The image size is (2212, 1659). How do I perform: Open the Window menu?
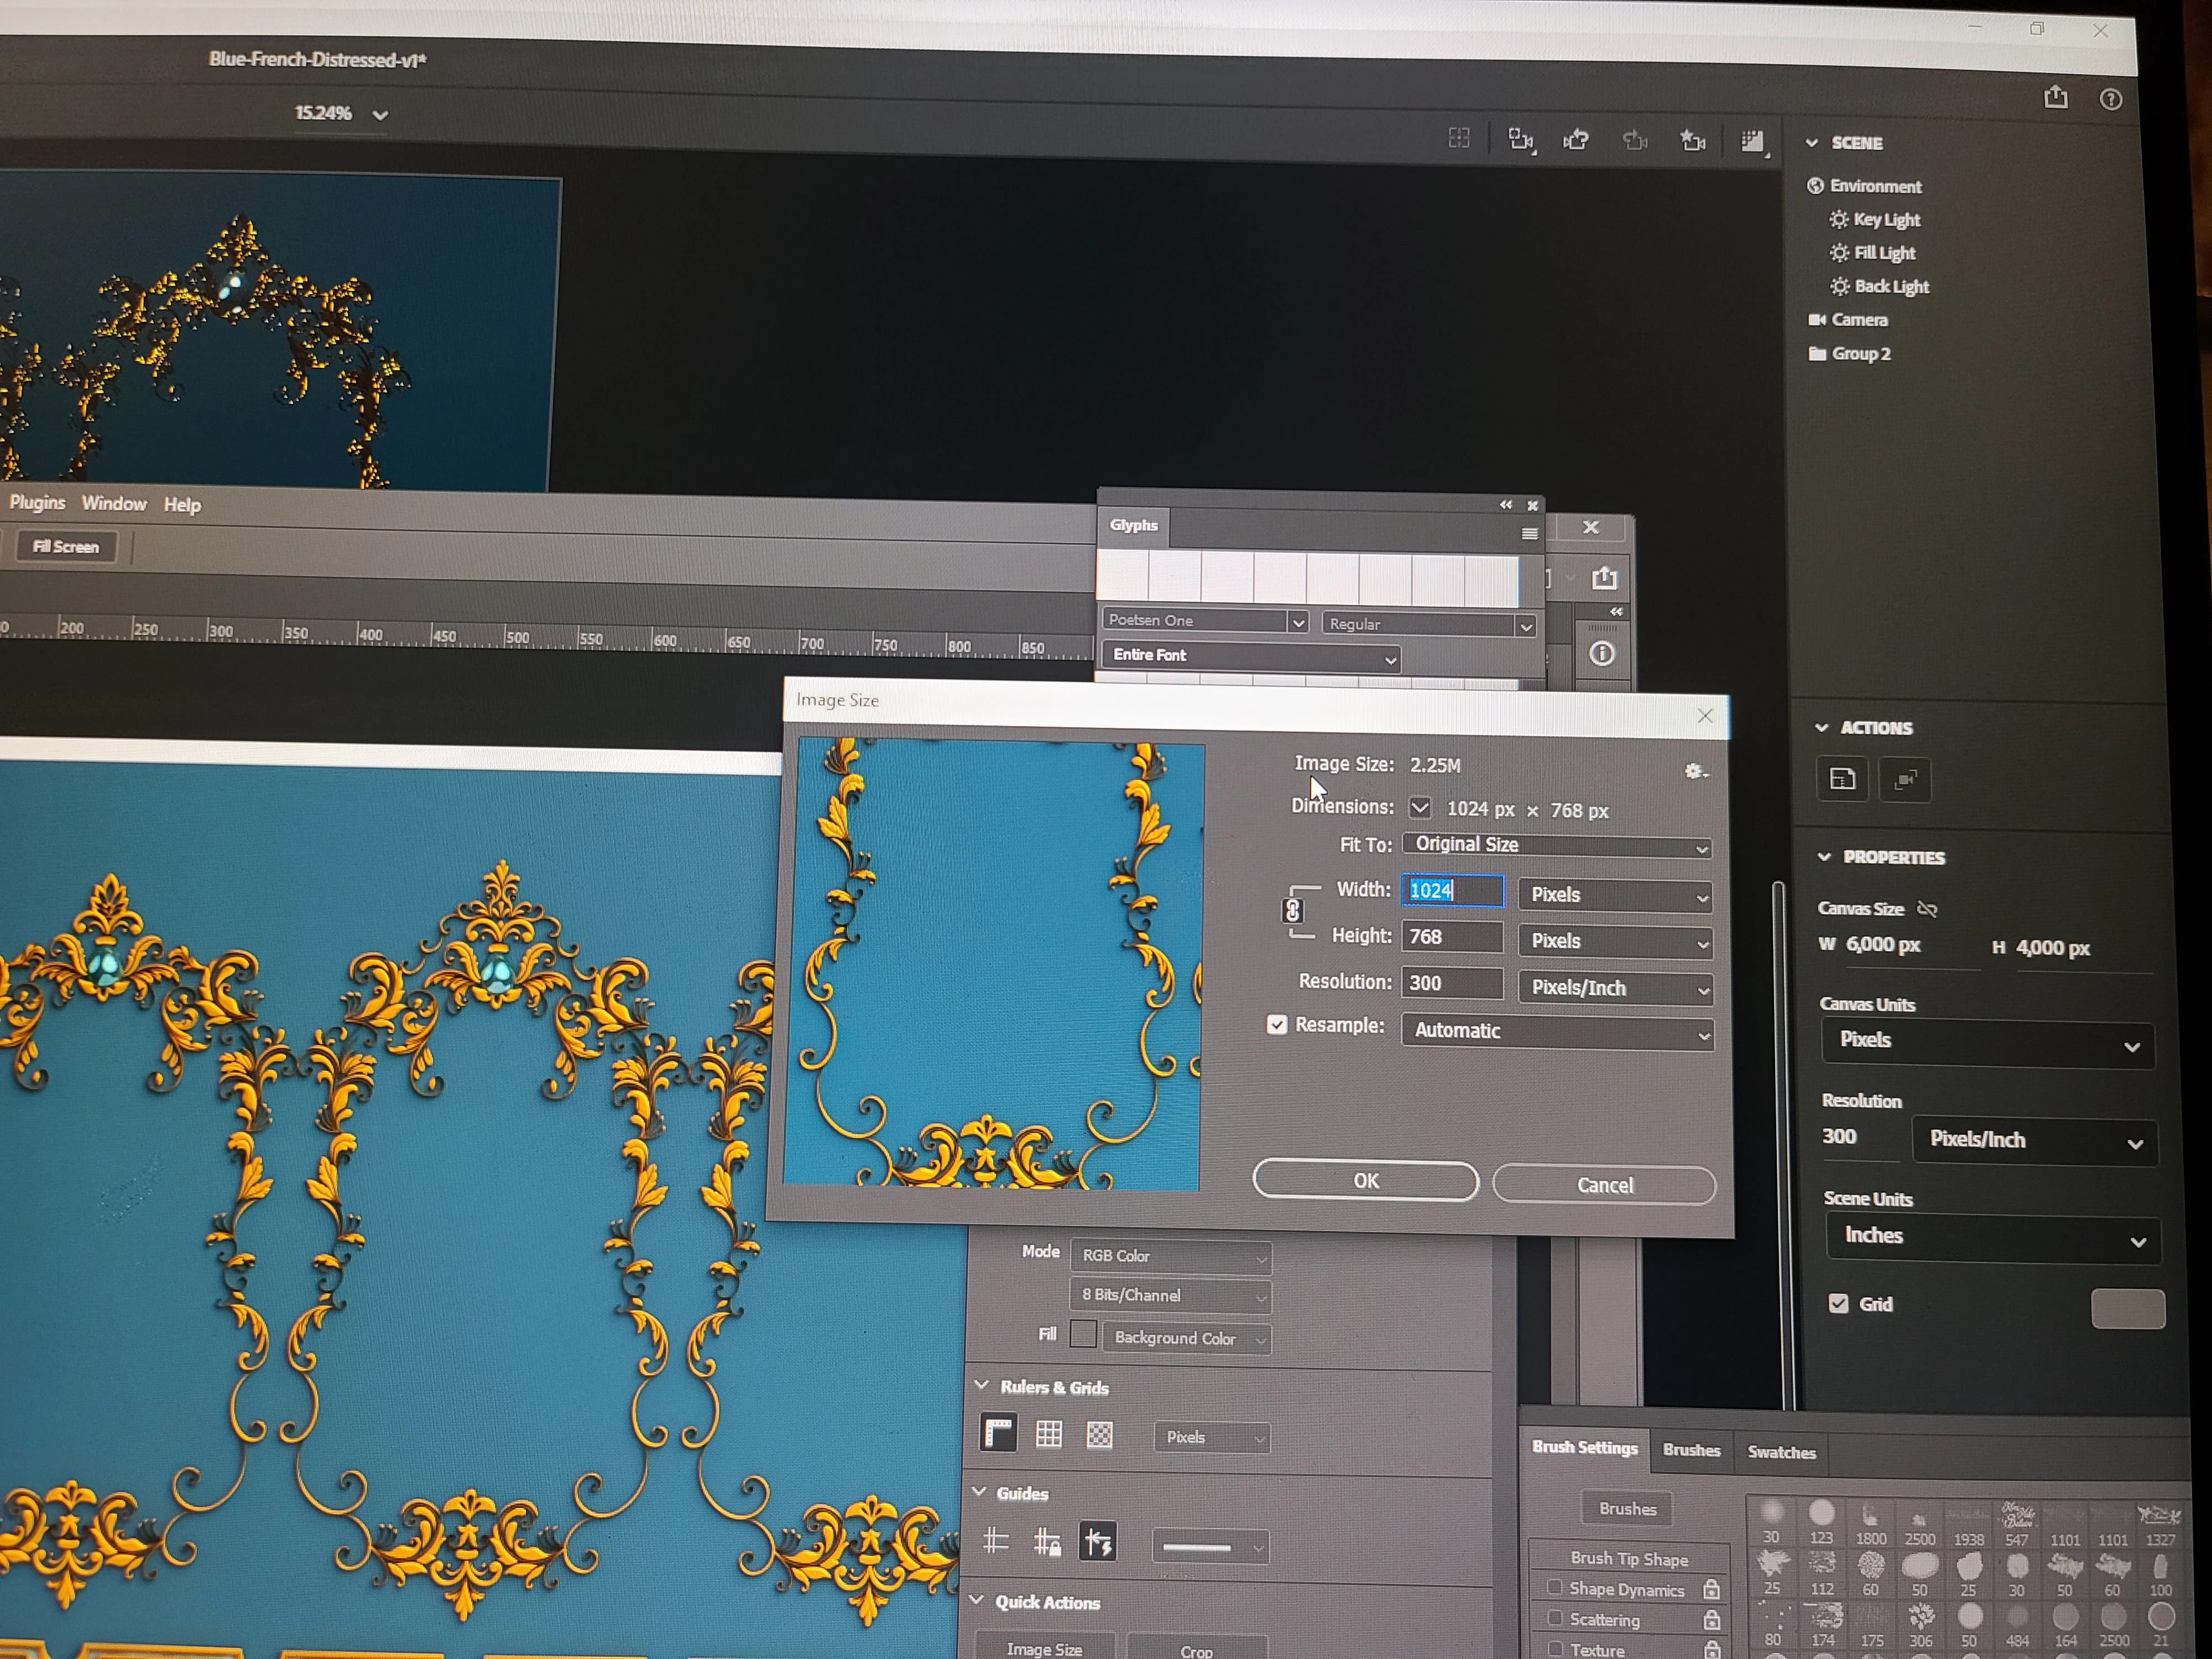click(x=114, y=504)
